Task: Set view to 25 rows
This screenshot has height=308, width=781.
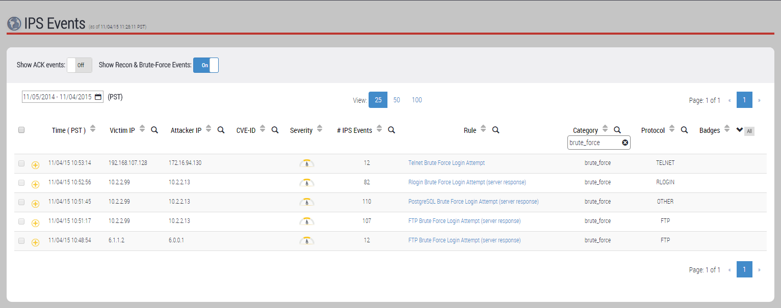Action: click(378, 100)
